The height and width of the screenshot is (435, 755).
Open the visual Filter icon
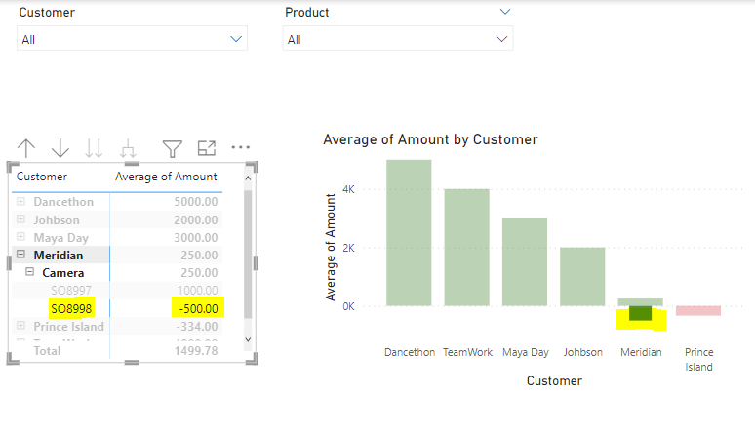172,148
